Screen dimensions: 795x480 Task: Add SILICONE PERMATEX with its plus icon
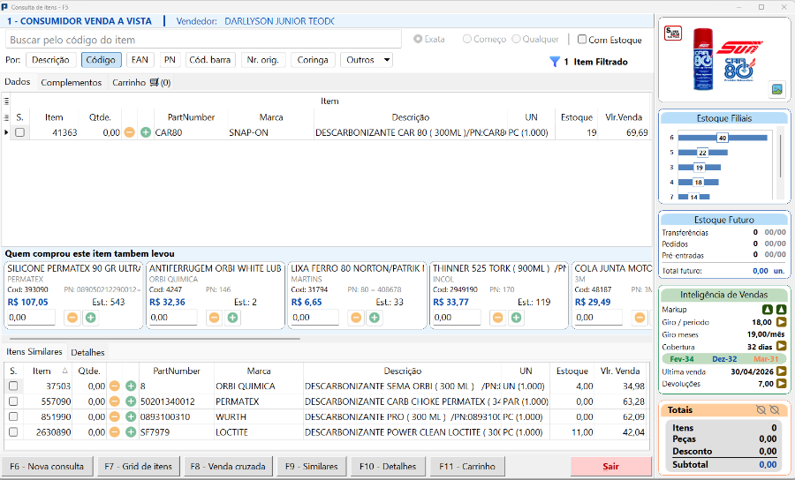91,318
